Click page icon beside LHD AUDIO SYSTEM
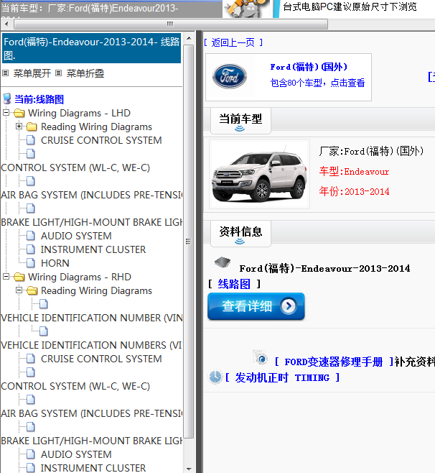Viewport: 435px width, 473px height. (x=30, y=236)
